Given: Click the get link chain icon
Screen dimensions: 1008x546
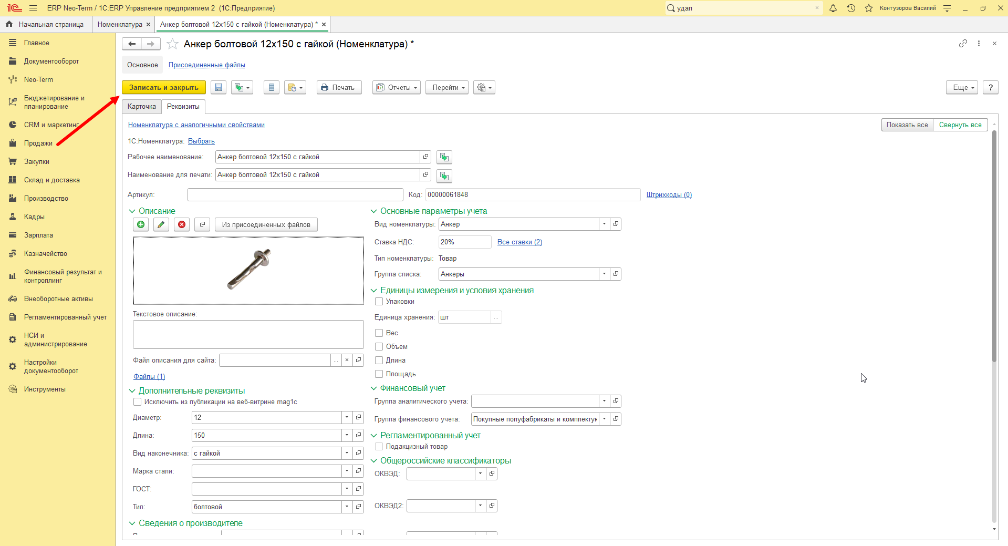Looking at the screenshot, I should pyautogui.click(x=963, y=44).
